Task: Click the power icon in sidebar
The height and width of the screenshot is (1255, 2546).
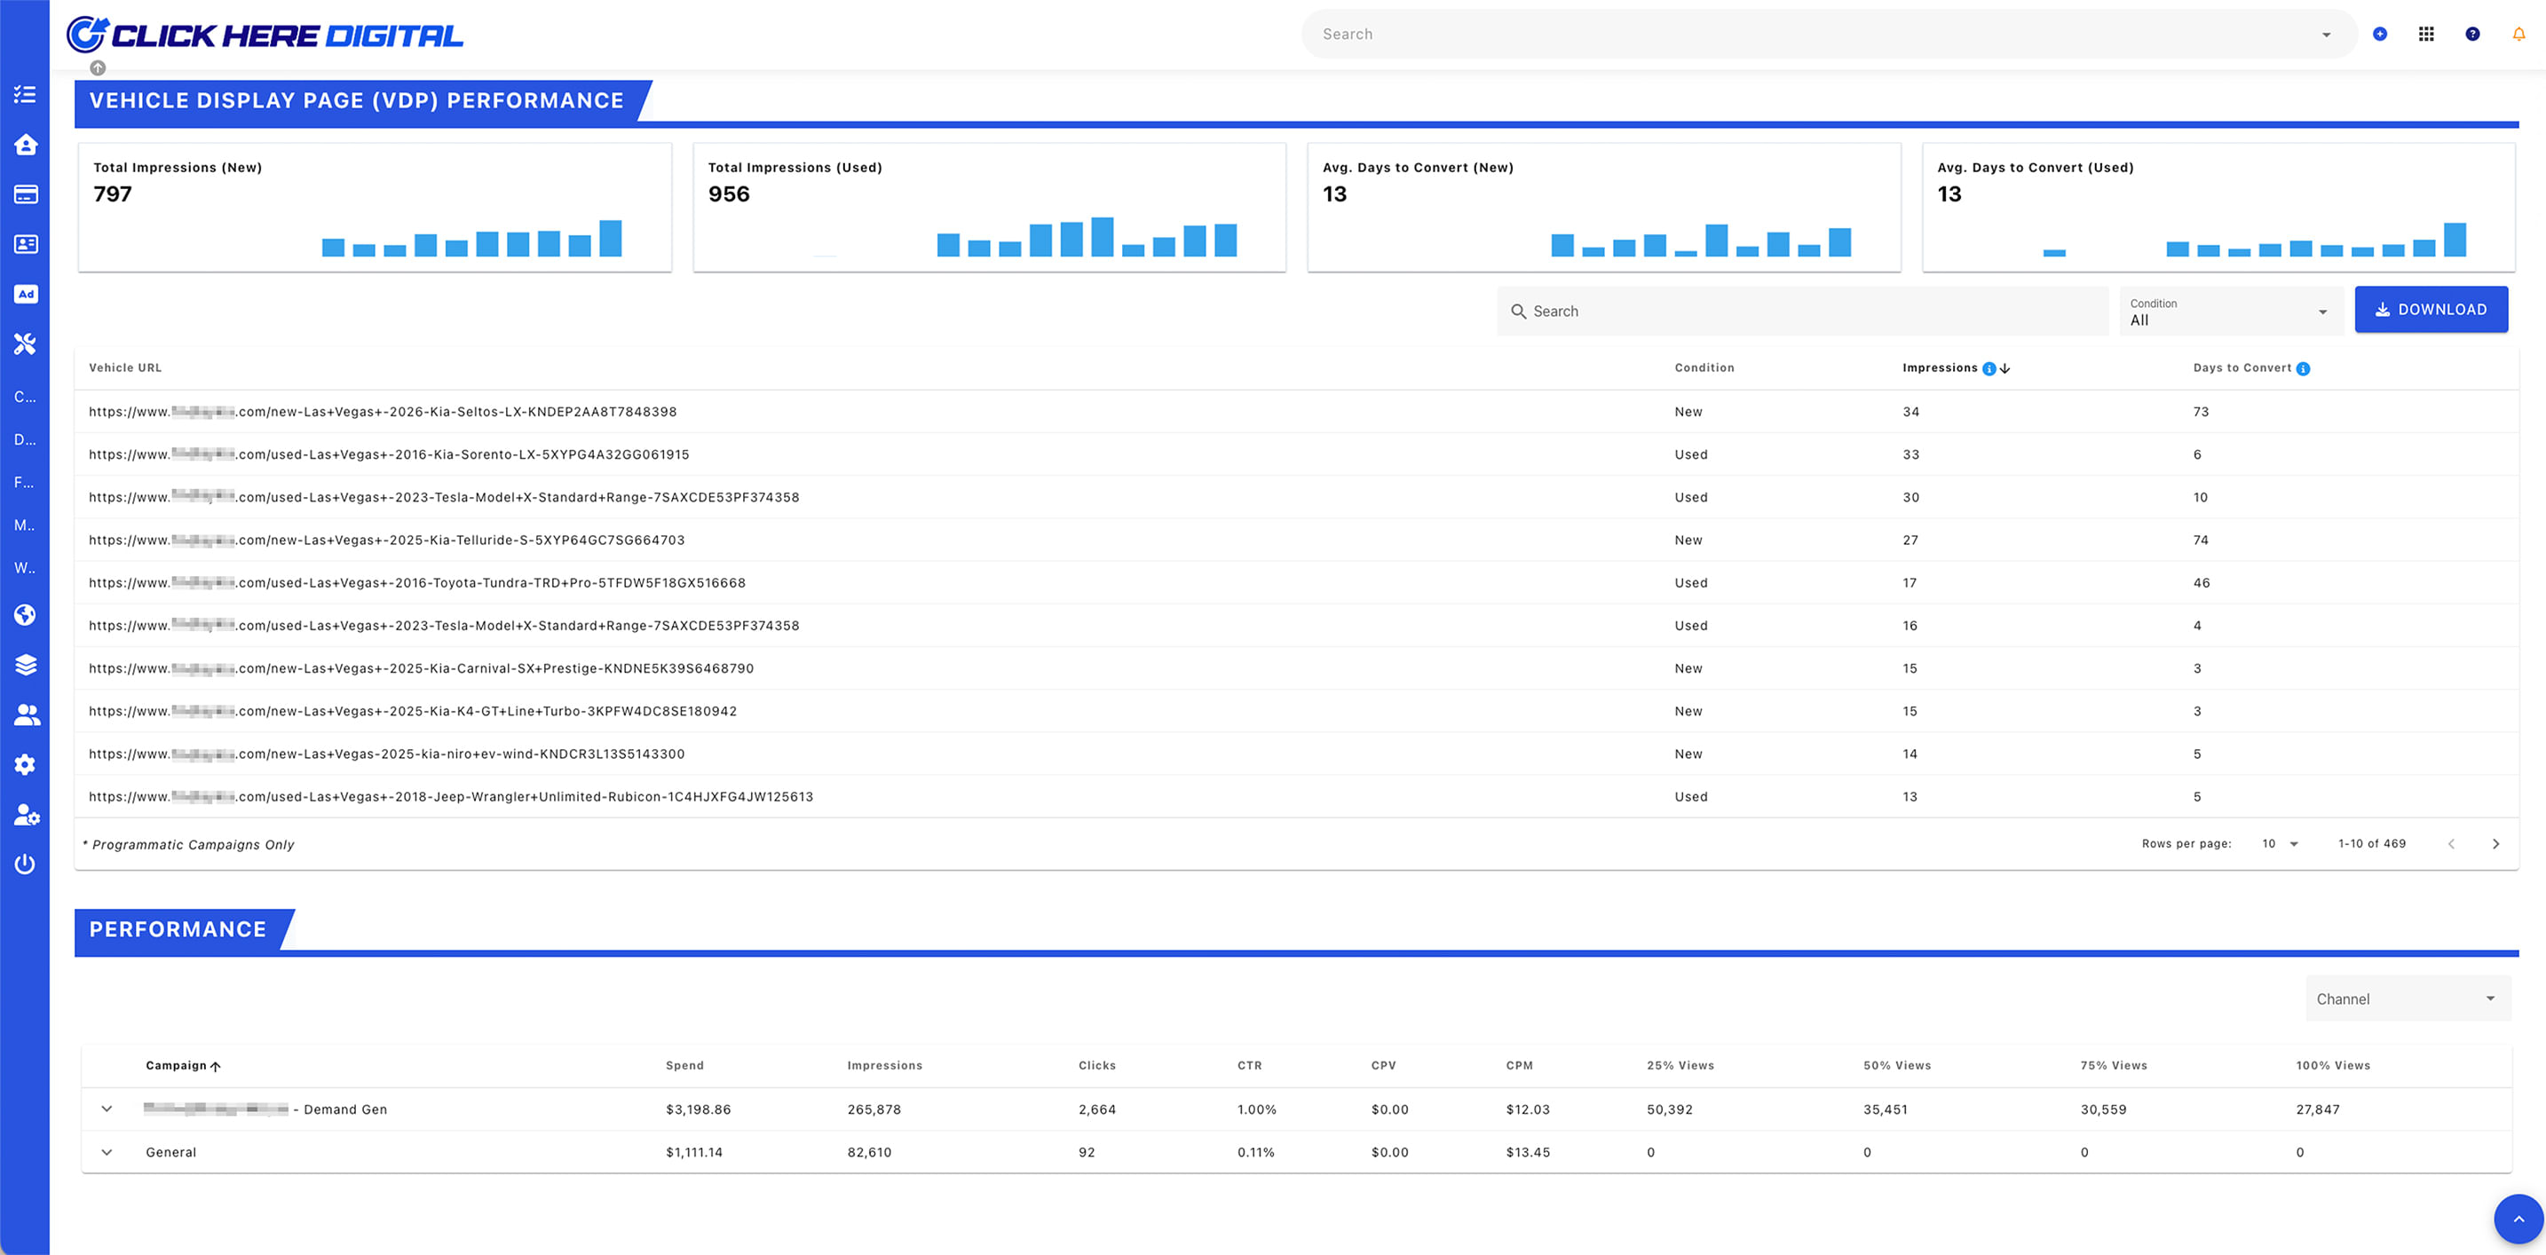Action: [26, 864]
